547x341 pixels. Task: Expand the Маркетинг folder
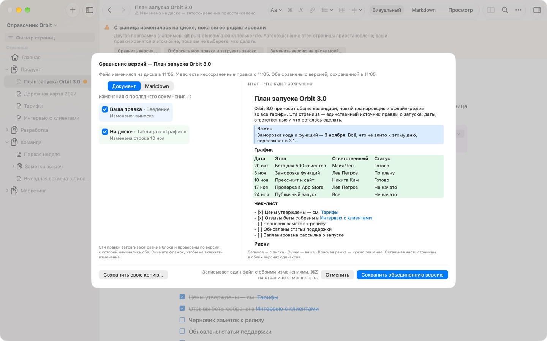point(7,191)
